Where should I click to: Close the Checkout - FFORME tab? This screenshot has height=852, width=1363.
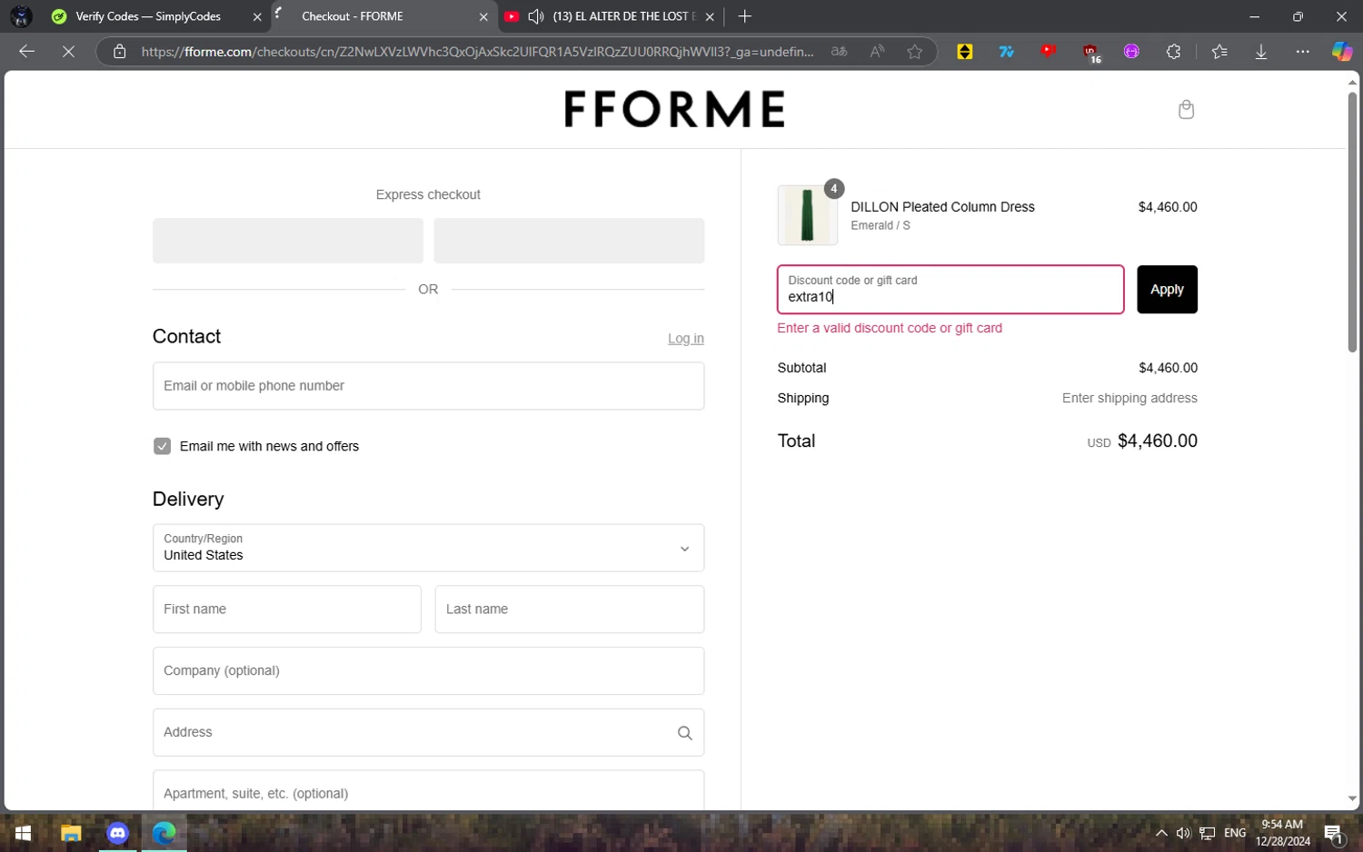point(483,16)
